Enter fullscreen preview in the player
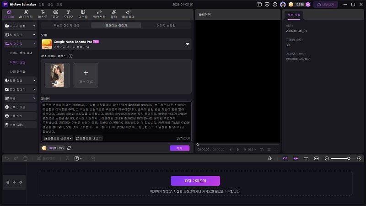This screenshot has width=366, height=206. [x=276, y=150]
